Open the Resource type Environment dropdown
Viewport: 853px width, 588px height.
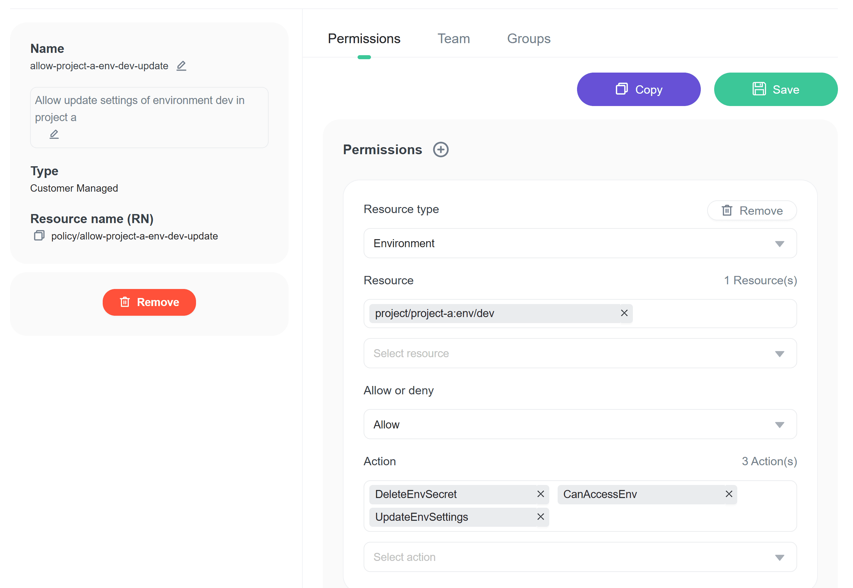click(580, 243)
